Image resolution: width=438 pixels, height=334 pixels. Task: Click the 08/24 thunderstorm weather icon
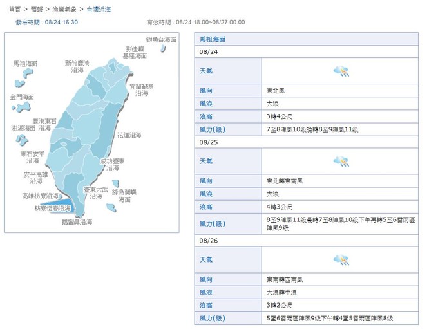click(x=340, y=71)
